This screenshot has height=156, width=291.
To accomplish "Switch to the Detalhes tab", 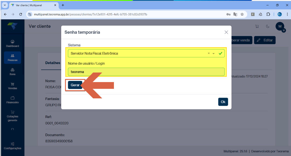I will tap(53, 63).
